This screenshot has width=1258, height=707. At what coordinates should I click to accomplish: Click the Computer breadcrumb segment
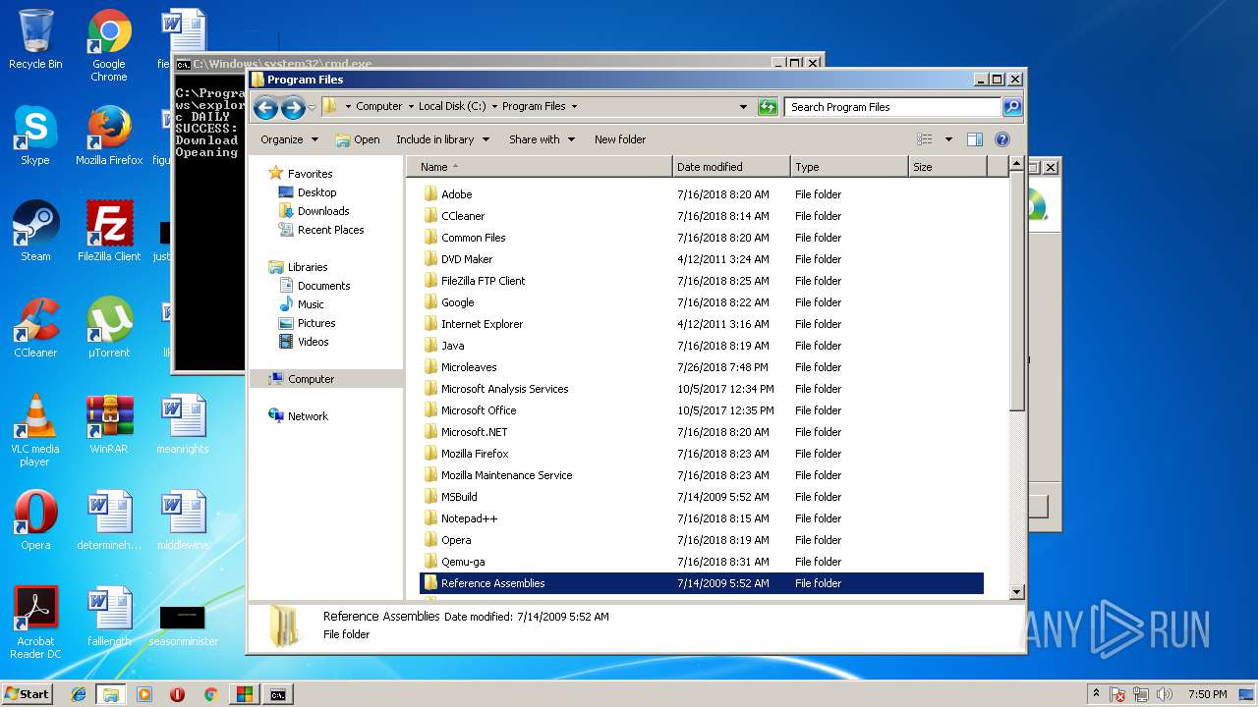tap(378, 107)
